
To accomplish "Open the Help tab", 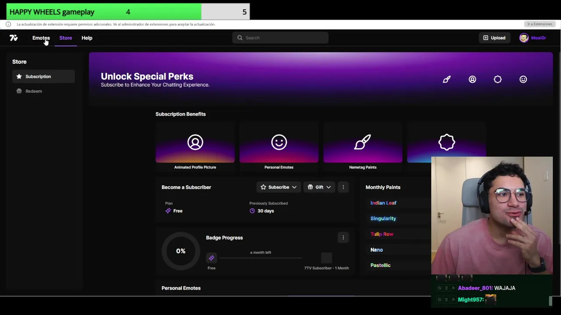I will coord(87,38).
